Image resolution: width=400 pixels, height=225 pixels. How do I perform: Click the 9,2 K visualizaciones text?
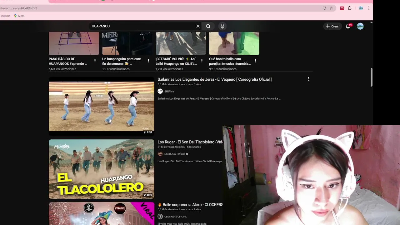click(x=223, y=69)
